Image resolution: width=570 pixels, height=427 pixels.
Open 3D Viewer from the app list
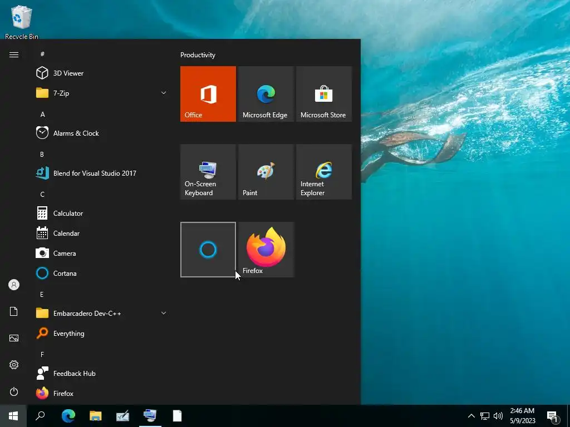(101, 73)
